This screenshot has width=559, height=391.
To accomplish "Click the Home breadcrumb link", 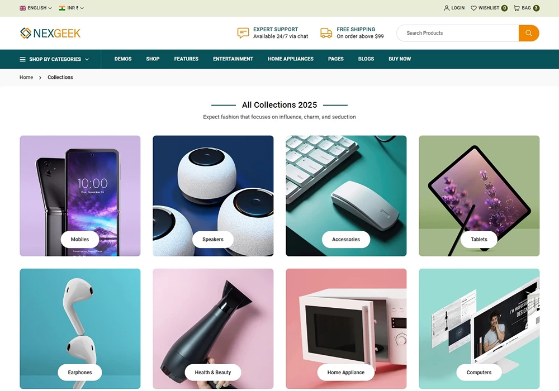I will [x=26, y=77].
